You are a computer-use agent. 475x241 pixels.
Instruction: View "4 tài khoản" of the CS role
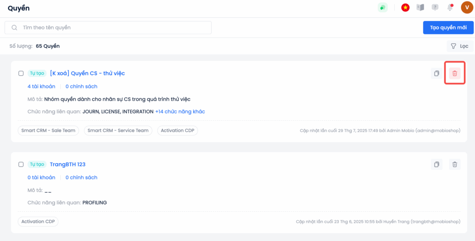pos(41,86)
